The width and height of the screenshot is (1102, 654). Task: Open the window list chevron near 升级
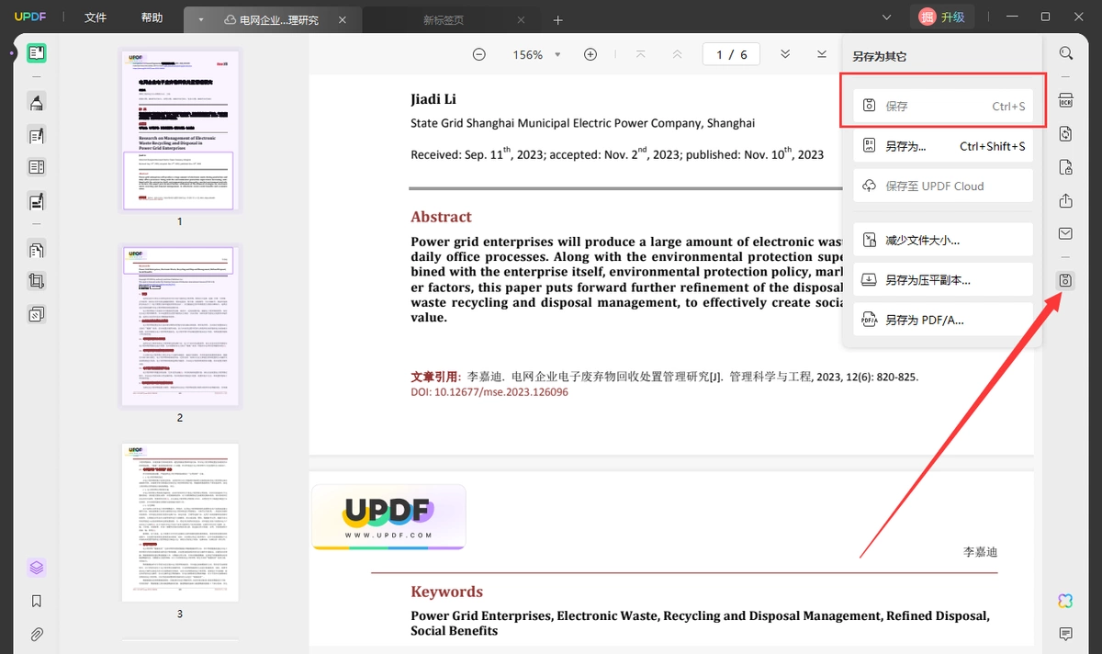pos(886,17)
